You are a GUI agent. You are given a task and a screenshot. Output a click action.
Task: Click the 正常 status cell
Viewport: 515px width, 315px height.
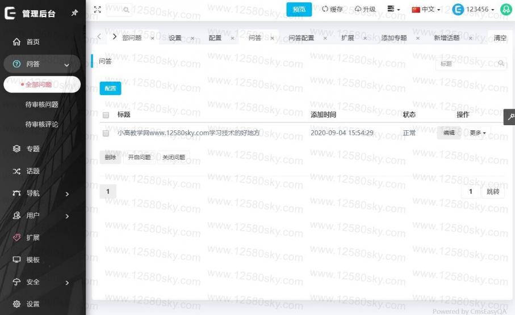(409, 133)
